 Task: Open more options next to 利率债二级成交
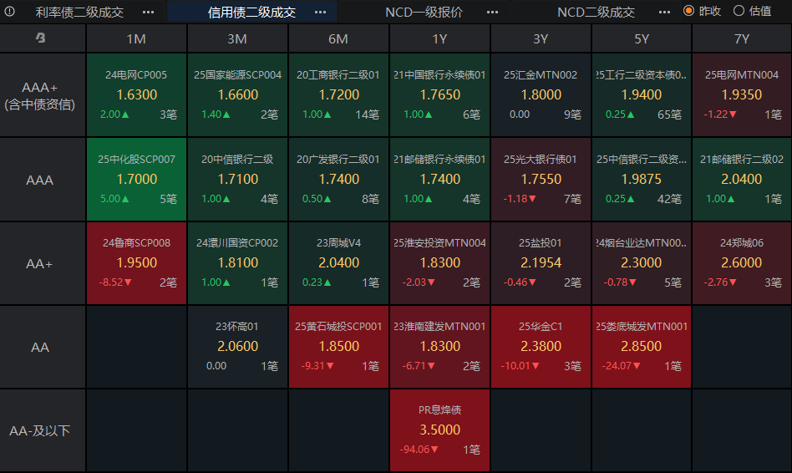point(148,13)
